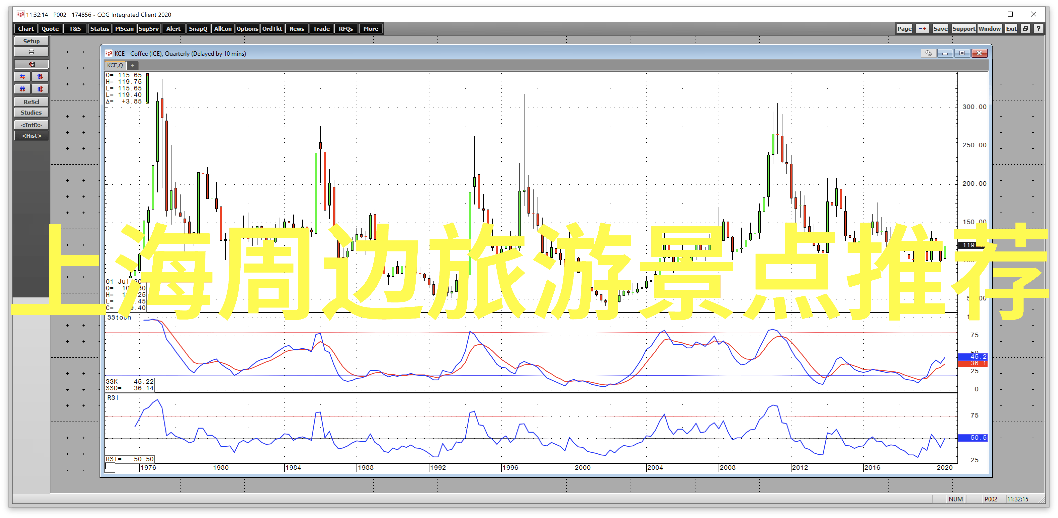The image size is (1058, 518).
Task: Click NUM indicator in status bar
Action: [956, 499]
